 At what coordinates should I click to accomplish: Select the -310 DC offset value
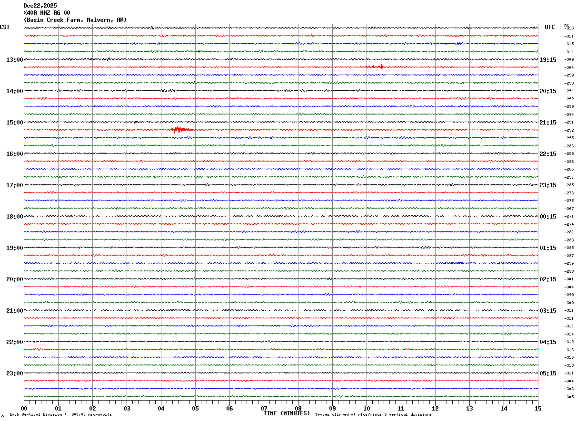coord(569,326)
